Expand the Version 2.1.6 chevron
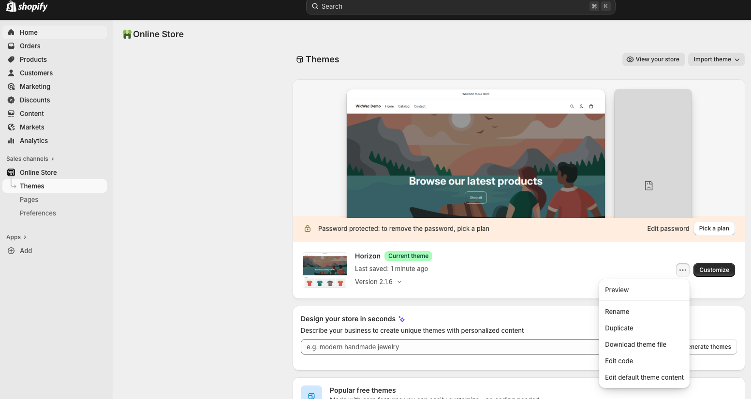The image size is (751, 399). tap(399, 282)
